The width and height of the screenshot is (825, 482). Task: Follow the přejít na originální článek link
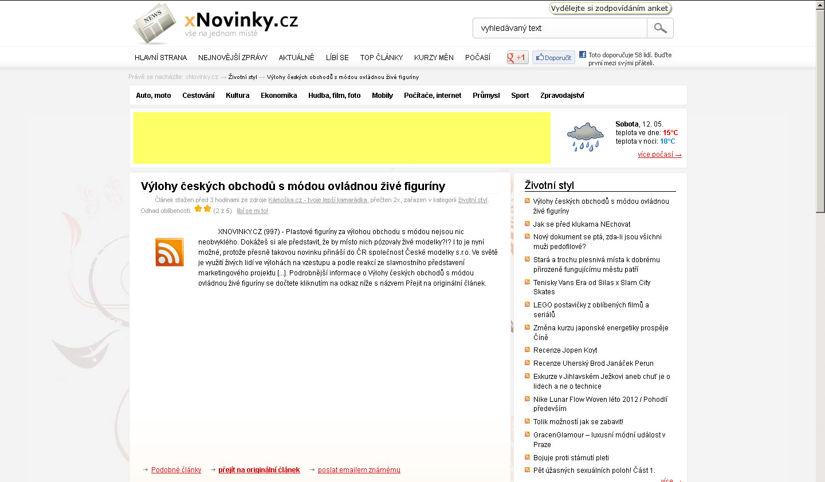259,470
